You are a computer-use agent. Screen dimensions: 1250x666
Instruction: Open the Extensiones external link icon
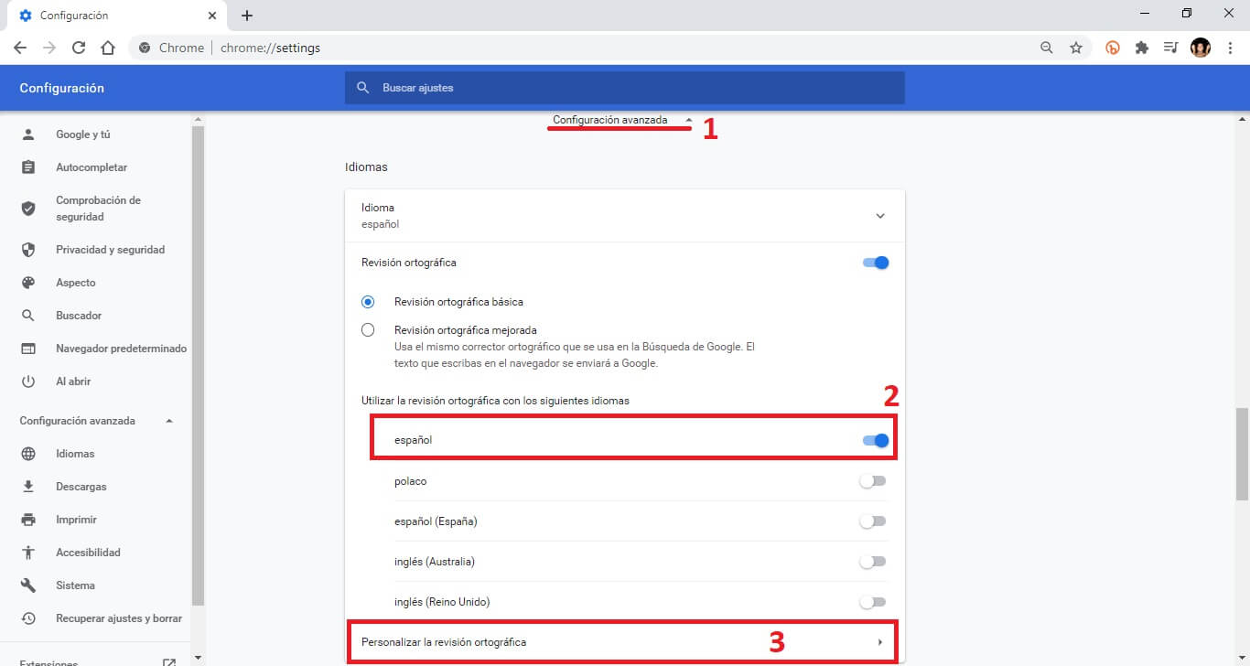tap(168, 662)
